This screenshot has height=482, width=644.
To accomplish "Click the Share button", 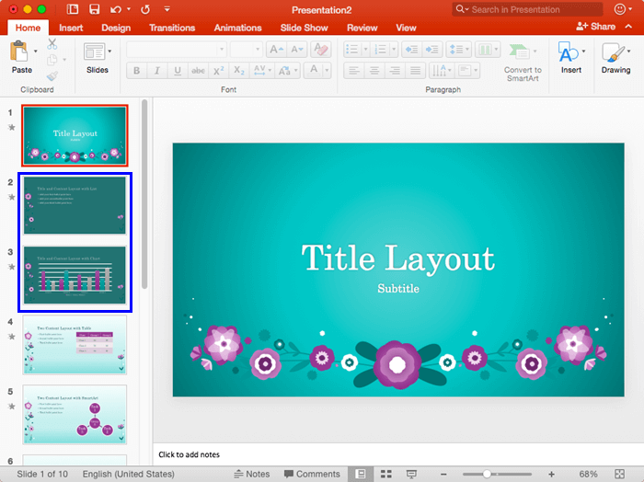I will pyautogui.click(x=596, y=27).
